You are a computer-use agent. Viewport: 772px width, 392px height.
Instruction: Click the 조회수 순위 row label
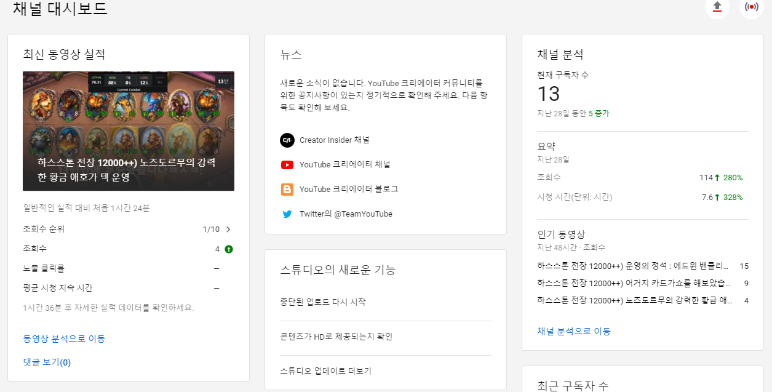[44, 230]
